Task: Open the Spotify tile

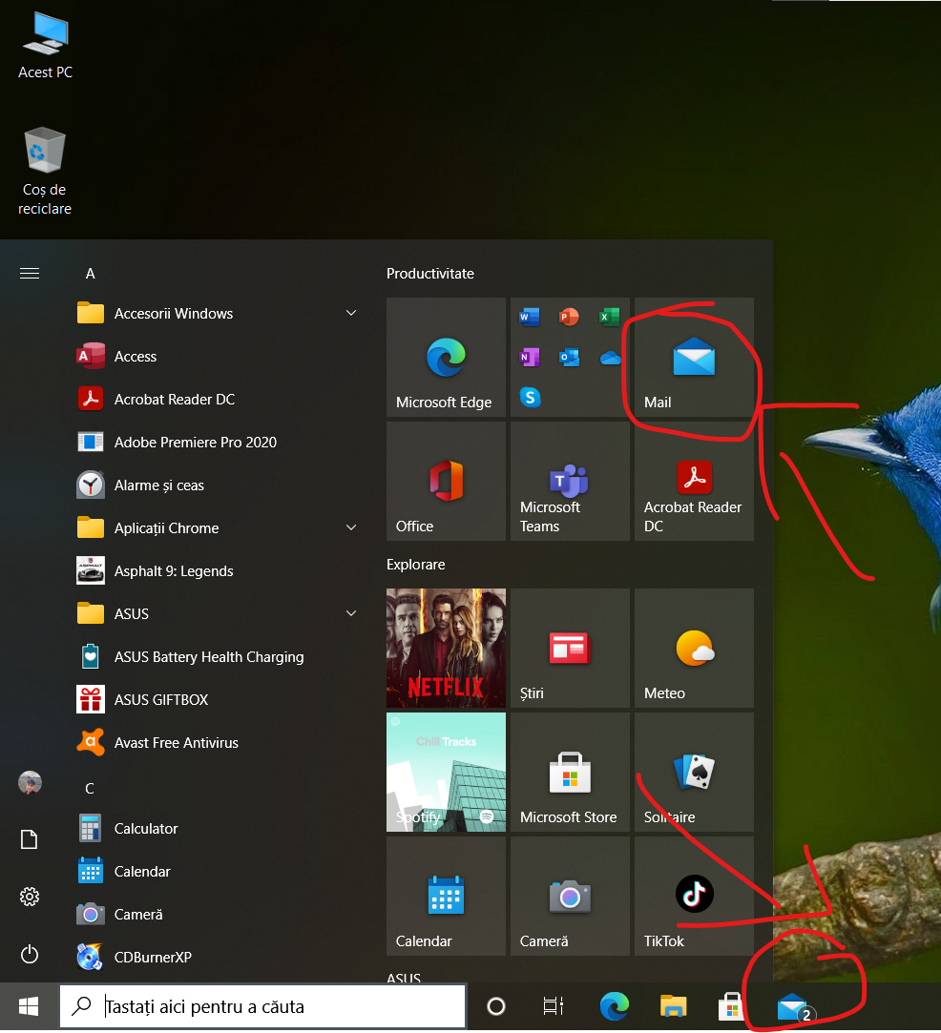Action: [x=446, y=772]
